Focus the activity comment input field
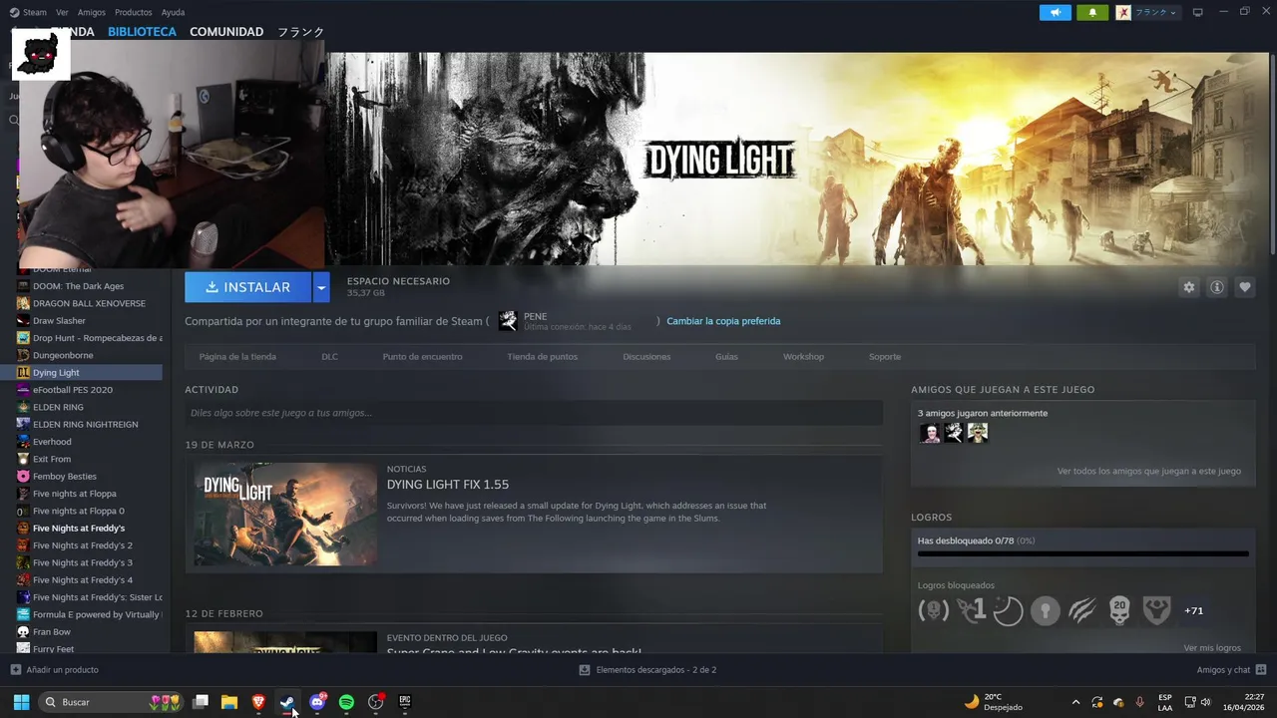Viewport: 1277px width, 718px height. 534,413
